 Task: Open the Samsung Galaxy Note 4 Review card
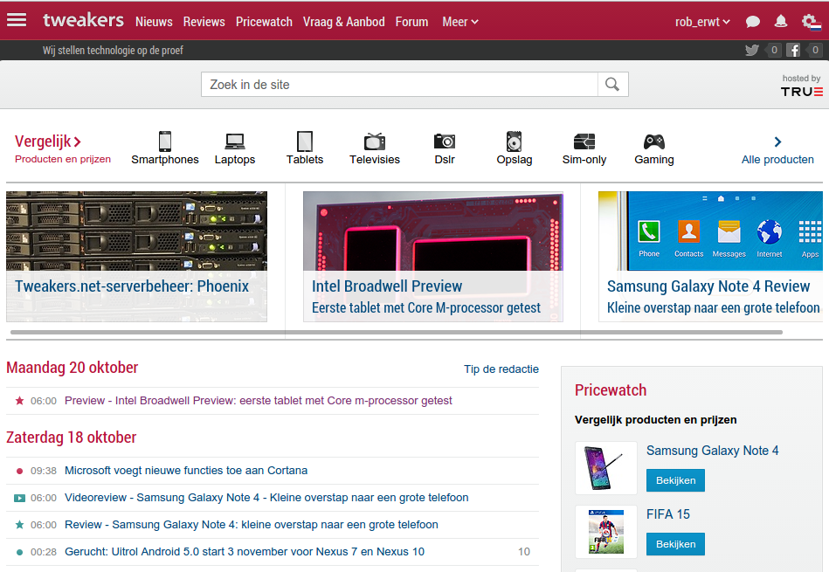coord(710,257)
